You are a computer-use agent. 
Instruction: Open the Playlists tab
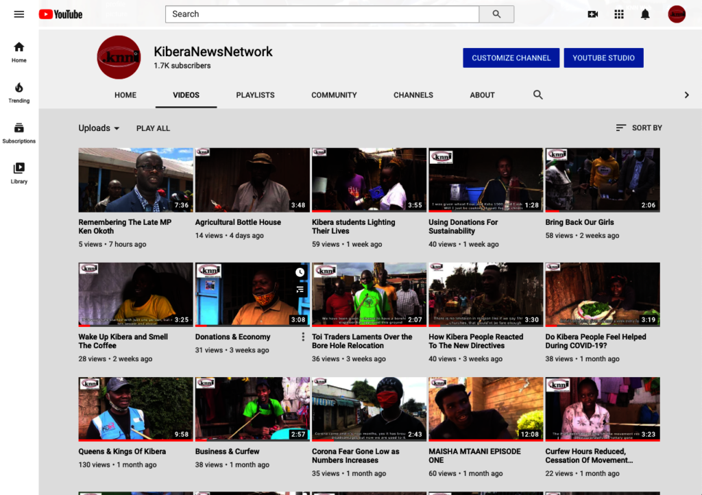tap(255, 95)
